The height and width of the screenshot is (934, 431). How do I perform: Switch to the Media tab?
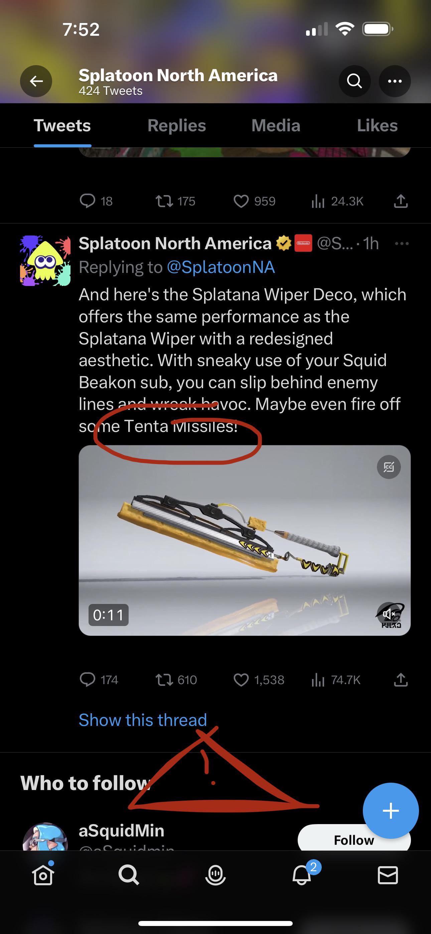coord(276,126)
